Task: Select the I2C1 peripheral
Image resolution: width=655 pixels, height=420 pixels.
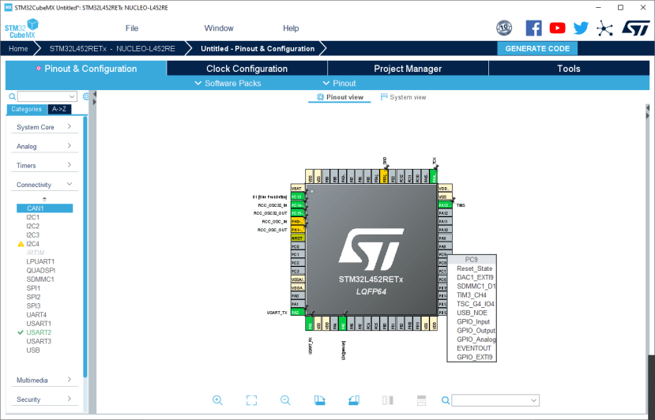Action: pos(32,217)
